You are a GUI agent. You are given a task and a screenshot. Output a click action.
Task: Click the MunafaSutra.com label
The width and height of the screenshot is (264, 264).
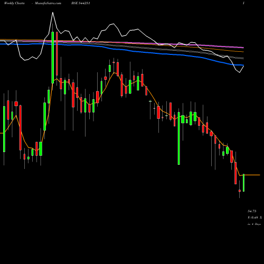click(48, 3)
